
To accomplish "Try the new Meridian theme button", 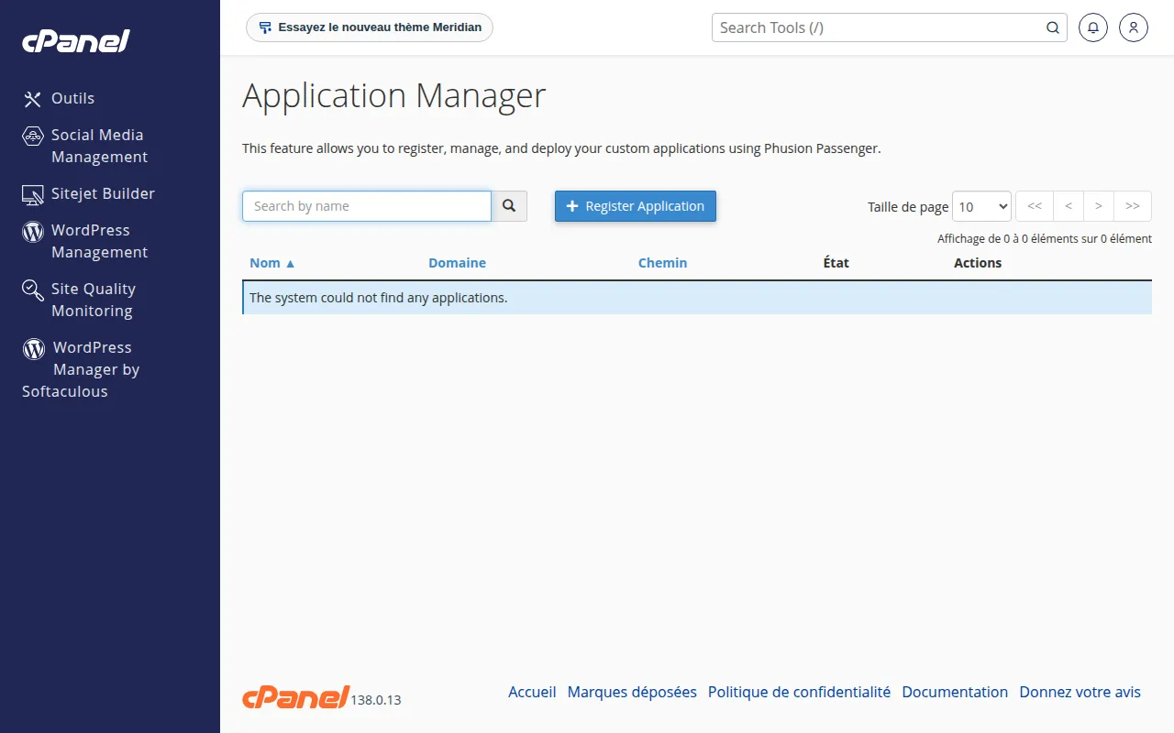I will (370, 27).
